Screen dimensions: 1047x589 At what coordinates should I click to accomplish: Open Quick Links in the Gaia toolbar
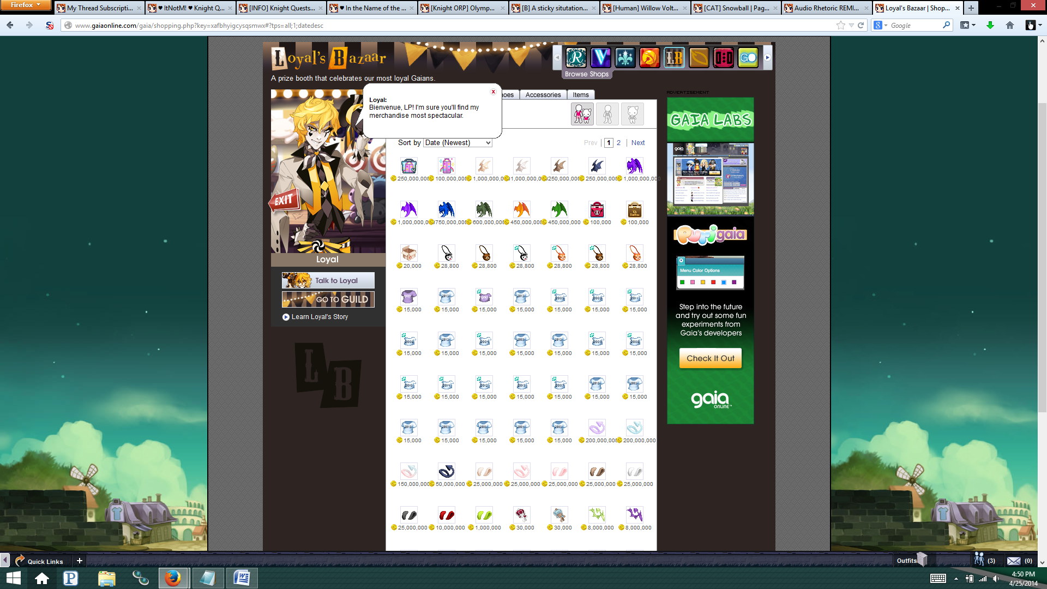pyautogui.click(x=39, y=561)
